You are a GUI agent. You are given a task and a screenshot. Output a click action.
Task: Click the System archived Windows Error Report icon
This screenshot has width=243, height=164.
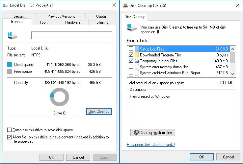[x=137, y=72]
